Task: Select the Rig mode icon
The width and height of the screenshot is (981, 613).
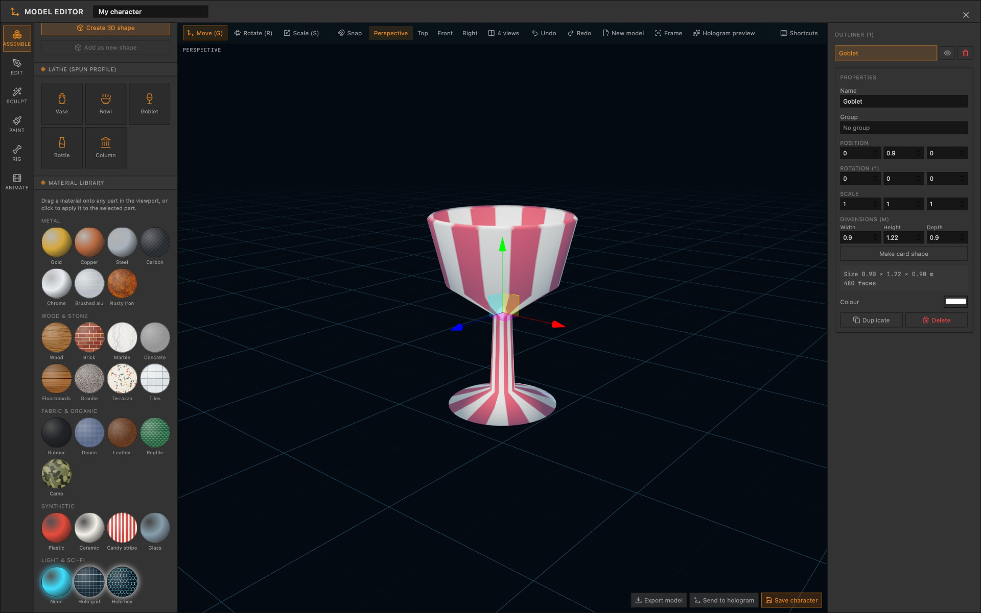Action: [17, 153]
